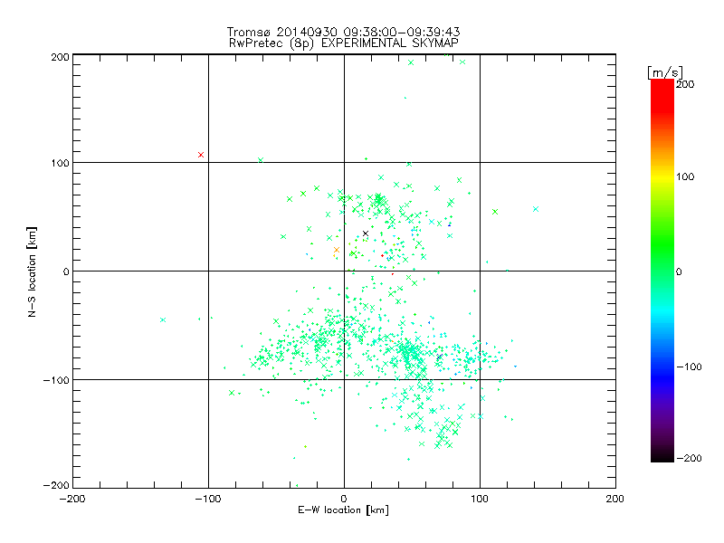Image resolution: width=724 pixels, height=543 pixels.
Task: Click the 0 tick label on the E-W axis
Action: [344, 498]
